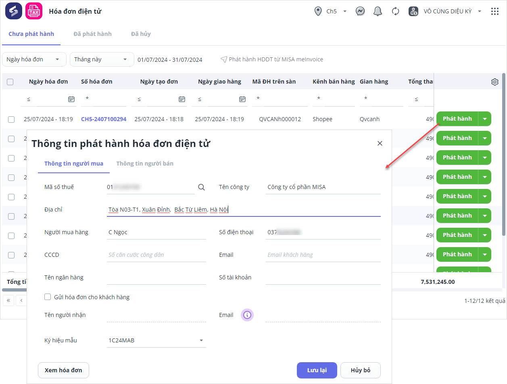Click the Địa chỉ address field
Image resolution: width=507 pixels, height=384 pixels.
pyautogui.click(x=244, y=210)
